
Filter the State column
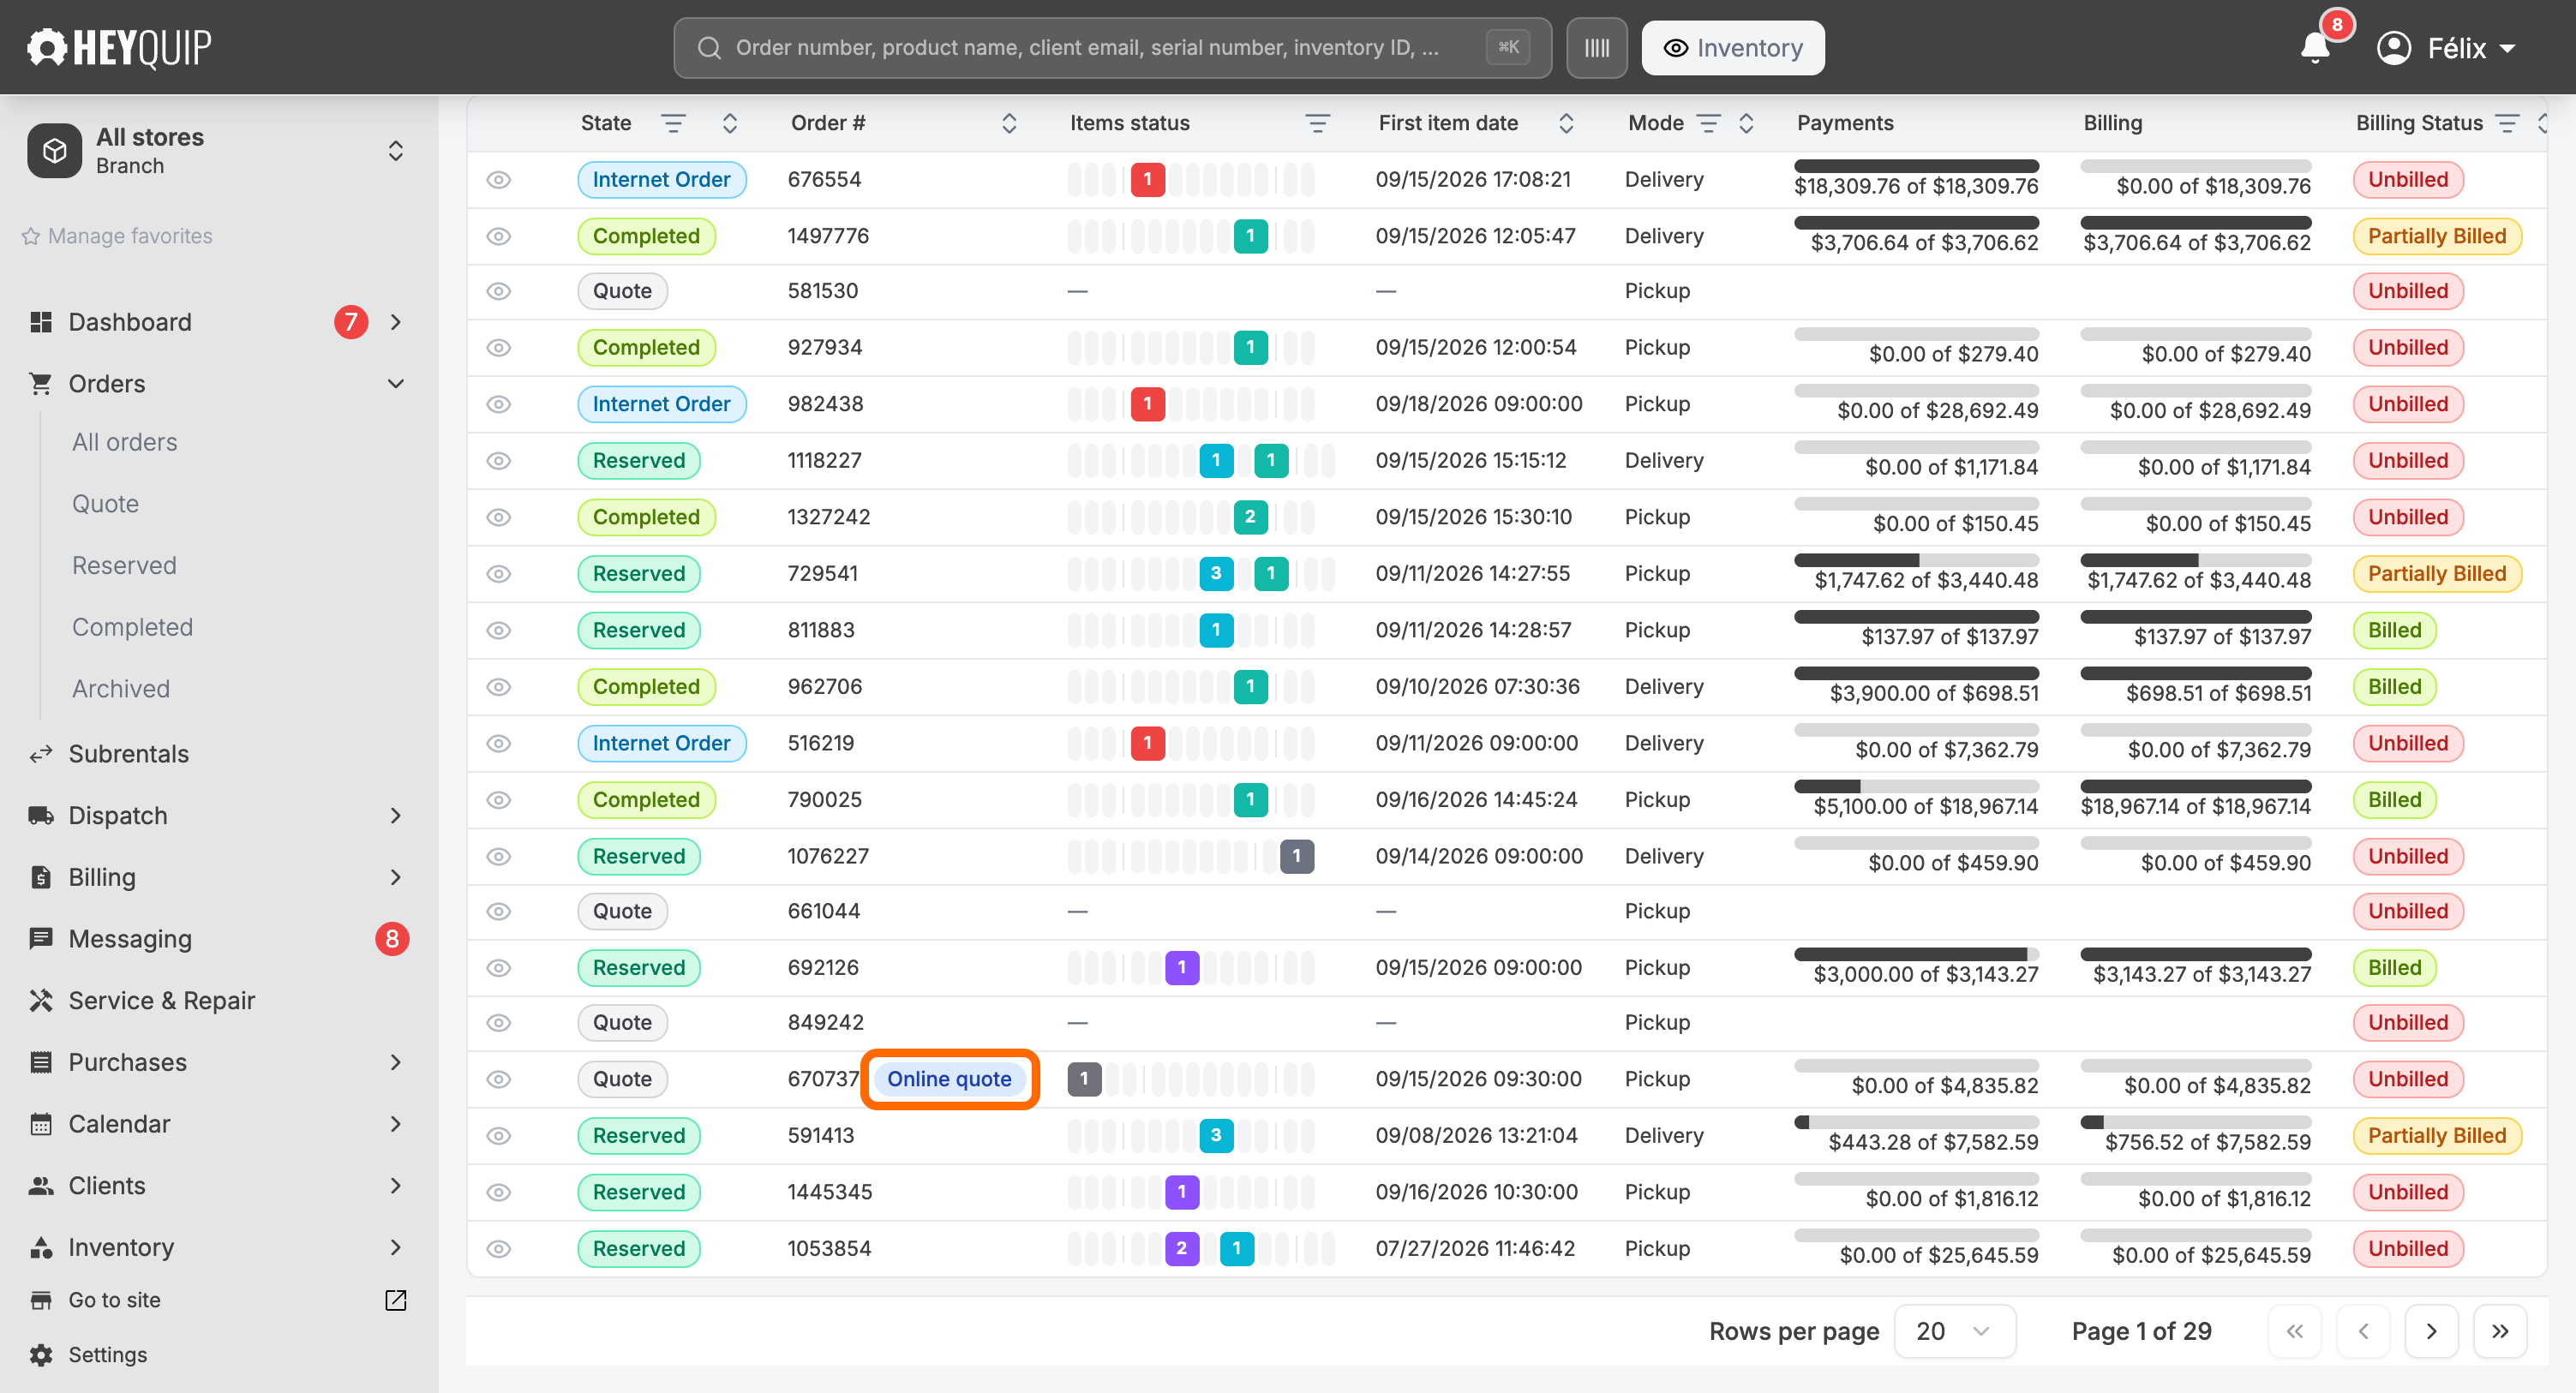point(673,123)
